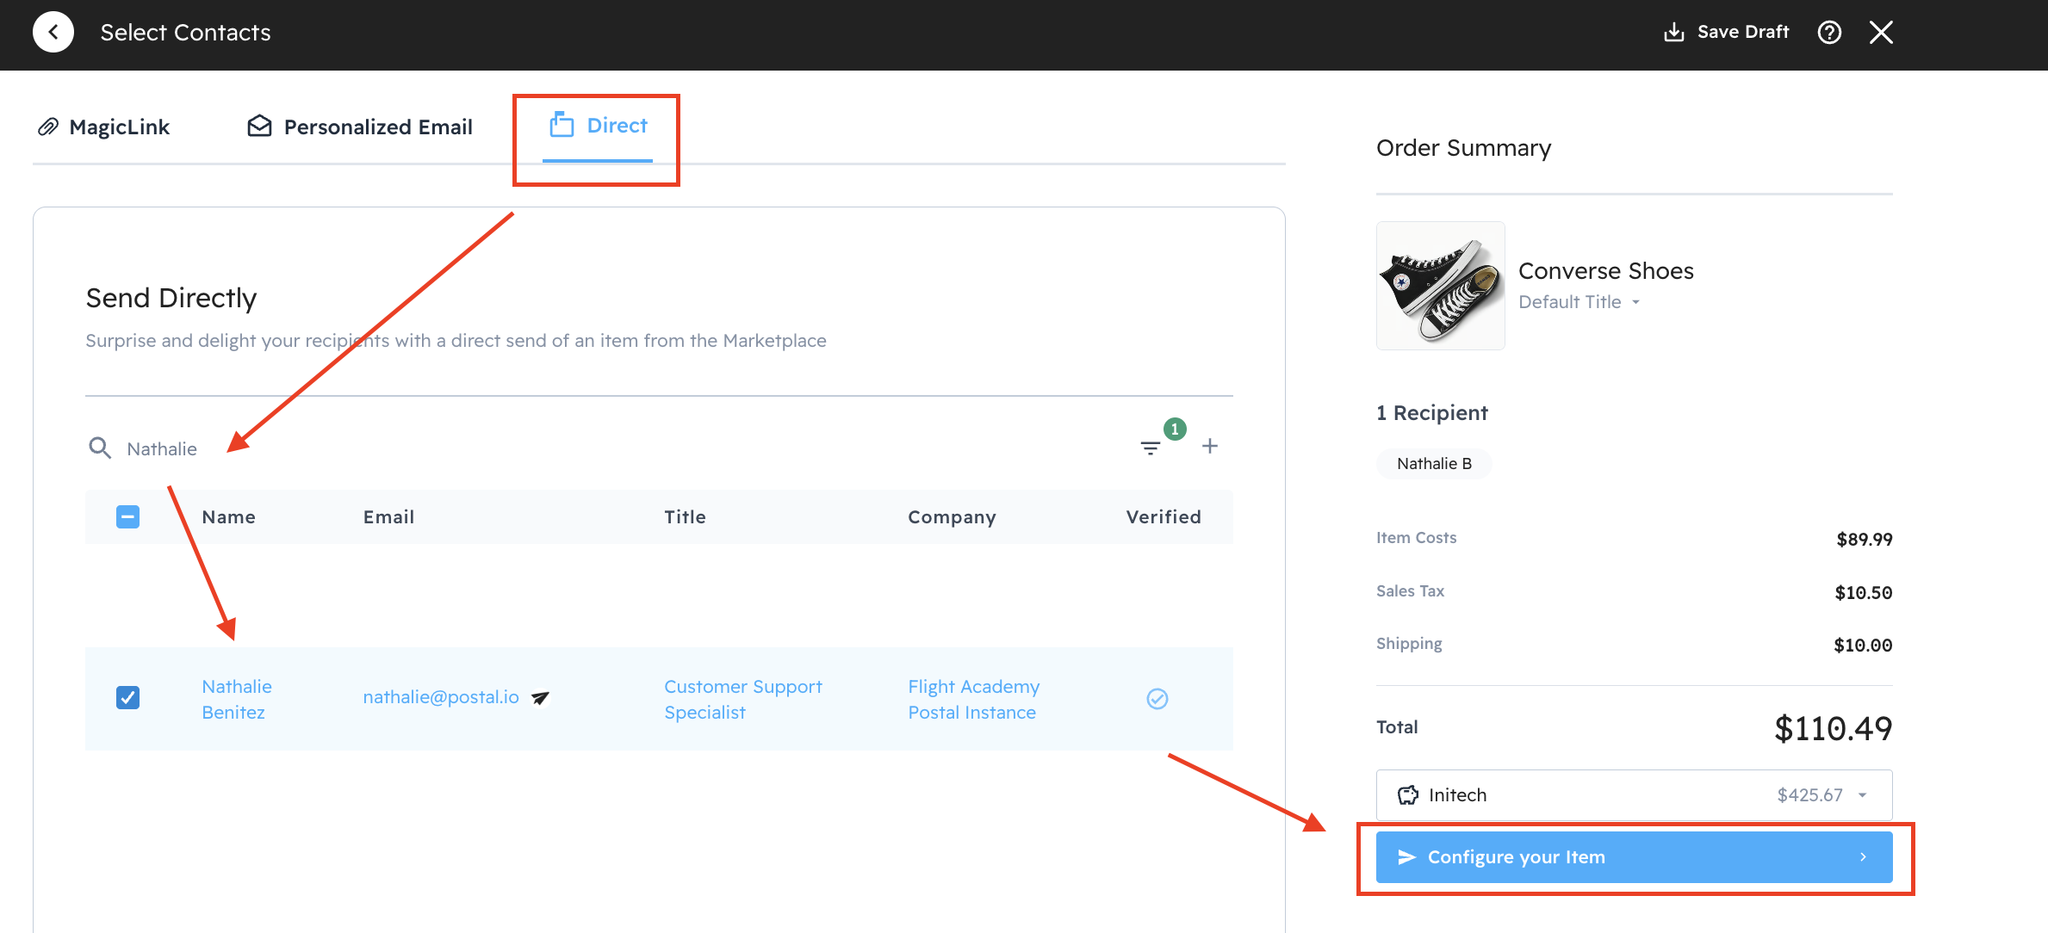Viewport: 2048px width, 933px height.
Task: Switch to the MagicLink tab
Action: click(104, 127)
